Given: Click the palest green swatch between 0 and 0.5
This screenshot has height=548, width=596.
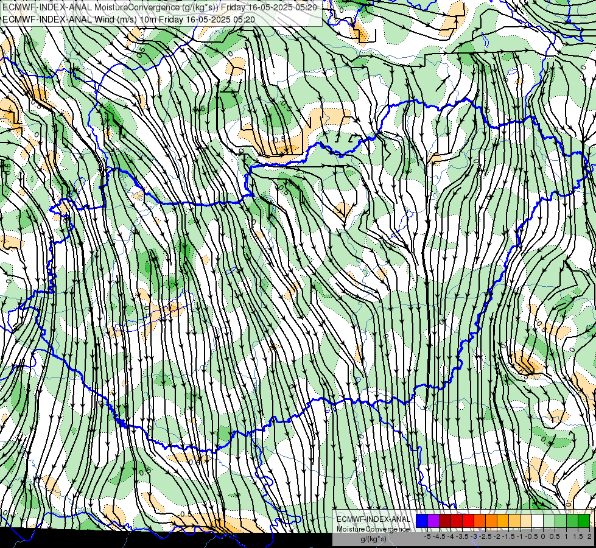Looking at the screenshot, I should [549, 521].
